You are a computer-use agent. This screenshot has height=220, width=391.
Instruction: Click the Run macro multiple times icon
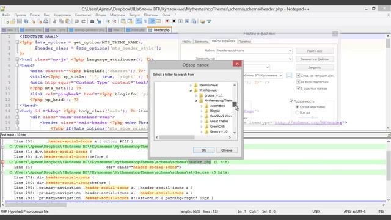point(187,22)
